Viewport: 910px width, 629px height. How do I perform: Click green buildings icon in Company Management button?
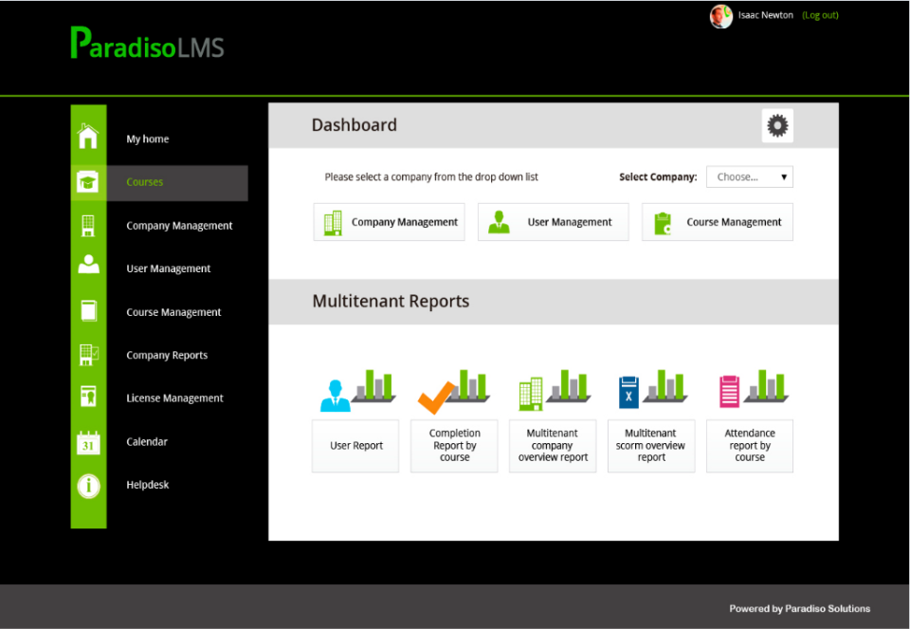(x=333, y=223)
